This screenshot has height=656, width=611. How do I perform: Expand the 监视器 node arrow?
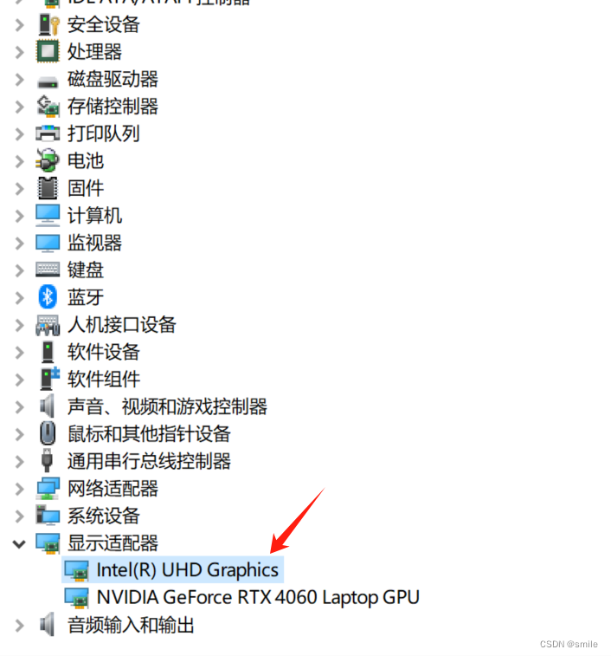19,244
